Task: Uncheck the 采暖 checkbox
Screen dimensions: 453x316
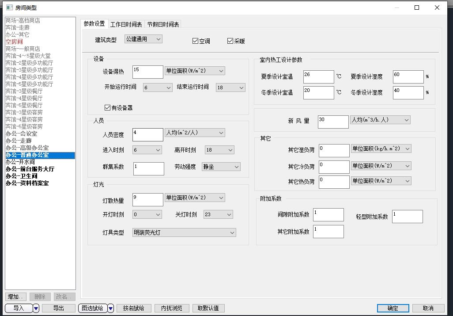Action: 230,41
